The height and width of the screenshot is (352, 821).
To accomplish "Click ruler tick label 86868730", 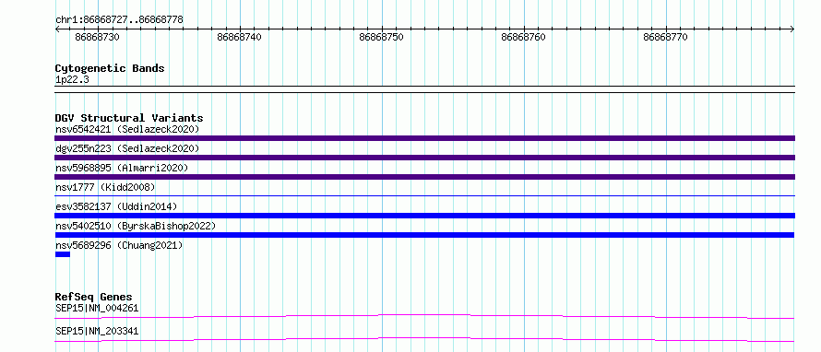I will coord(98,37).
